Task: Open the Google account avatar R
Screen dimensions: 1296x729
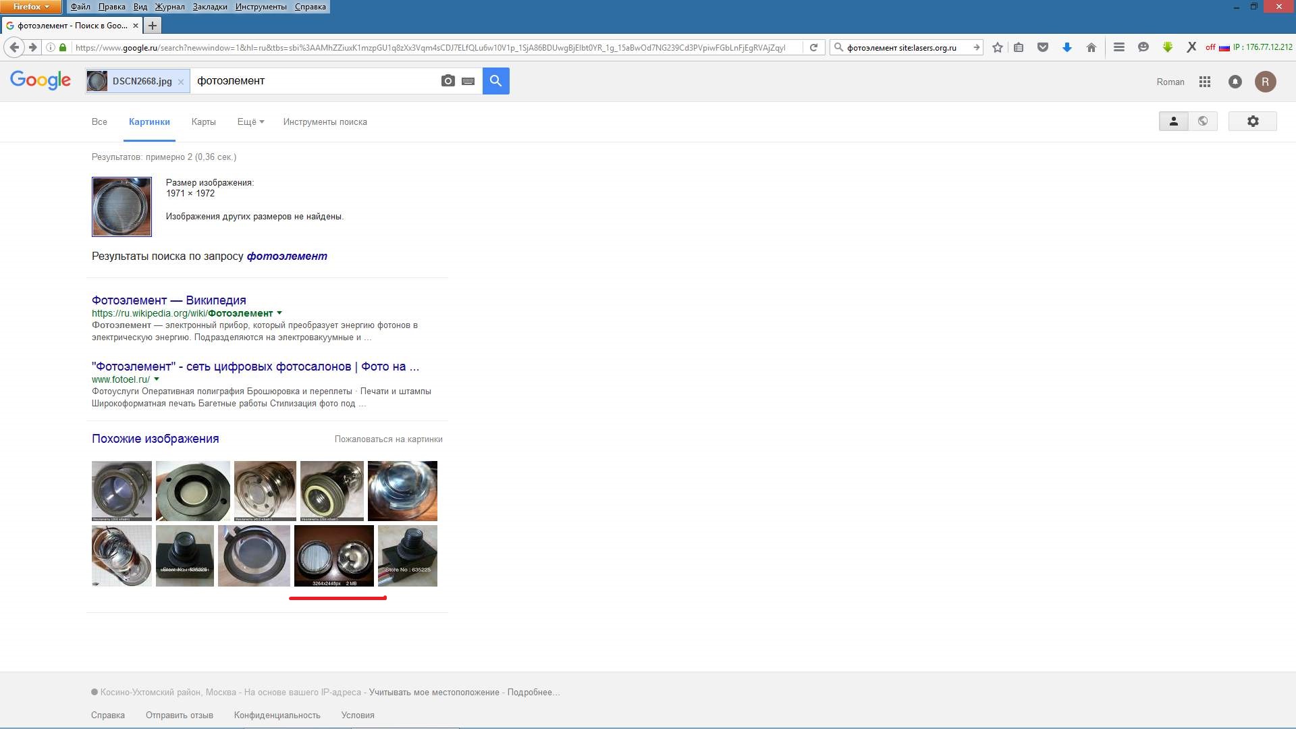Action: tap(1265, 82)
